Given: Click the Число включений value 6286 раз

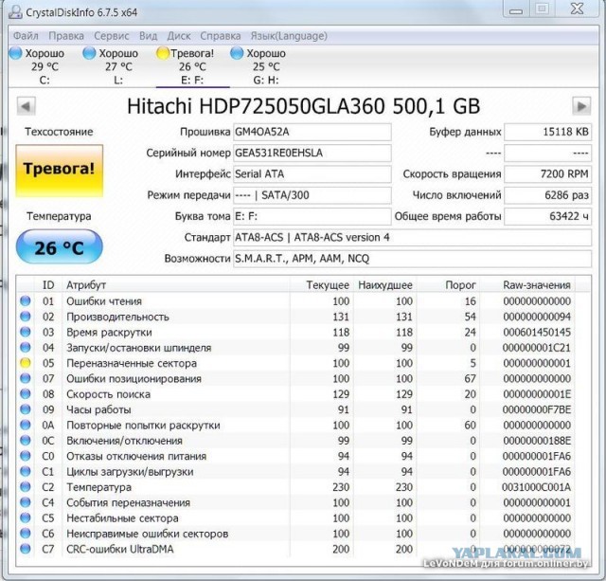Looking at the screenshot, I should (547, 195).
